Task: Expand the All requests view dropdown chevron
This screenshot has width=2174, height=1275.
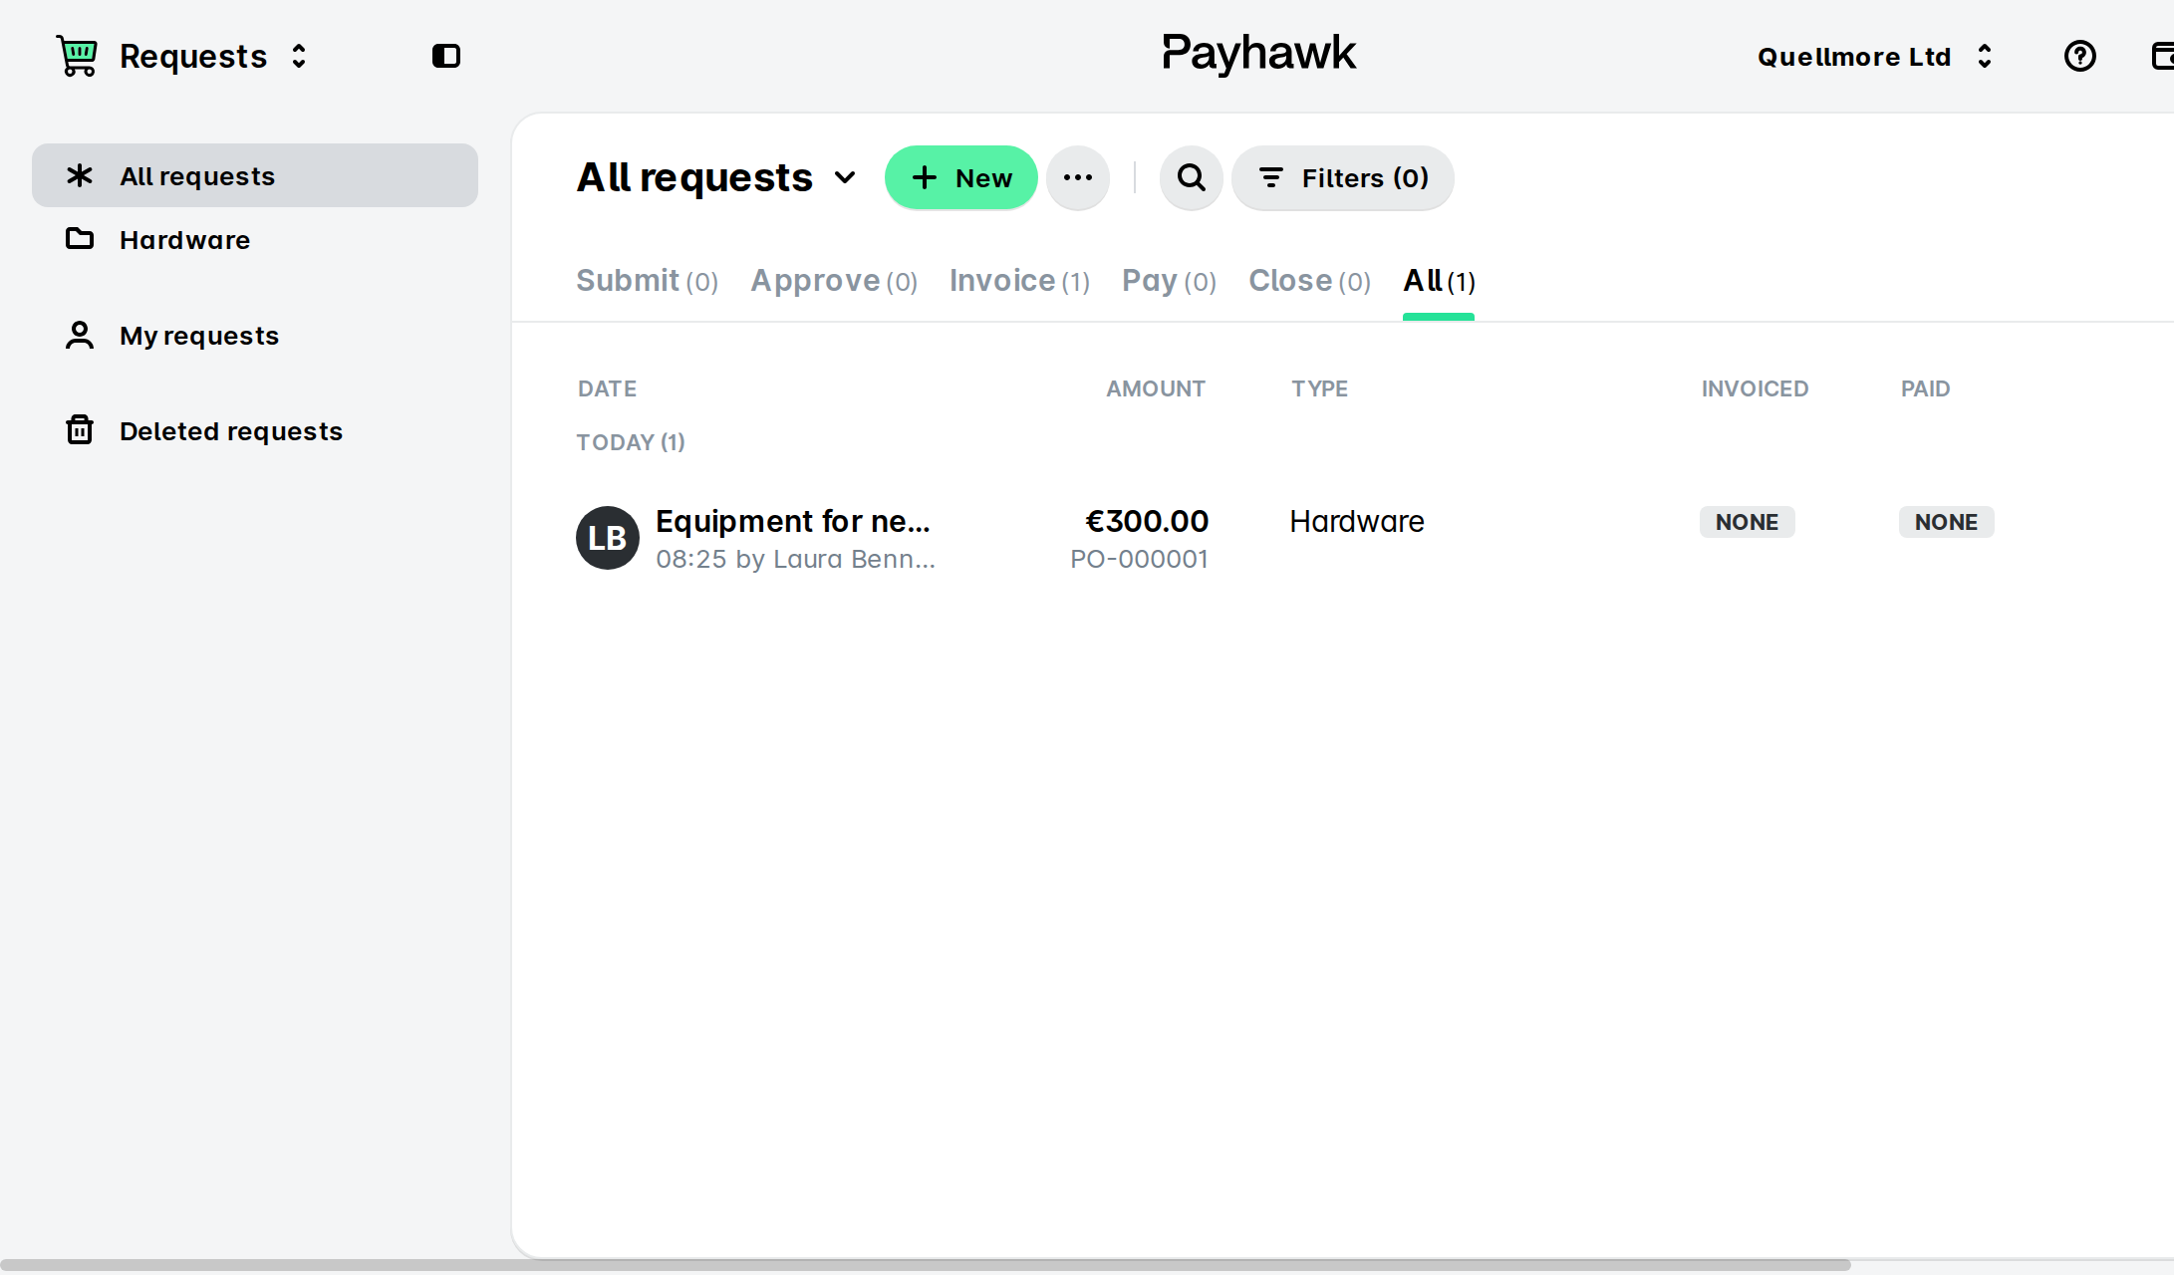Action: 845,177
